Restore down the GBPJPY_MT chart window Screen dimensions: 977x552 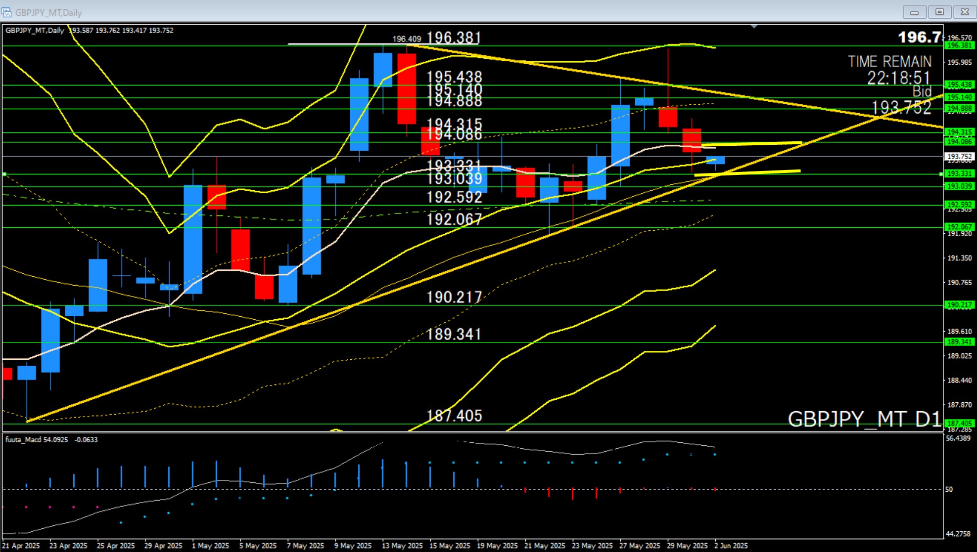coord(939,12)
